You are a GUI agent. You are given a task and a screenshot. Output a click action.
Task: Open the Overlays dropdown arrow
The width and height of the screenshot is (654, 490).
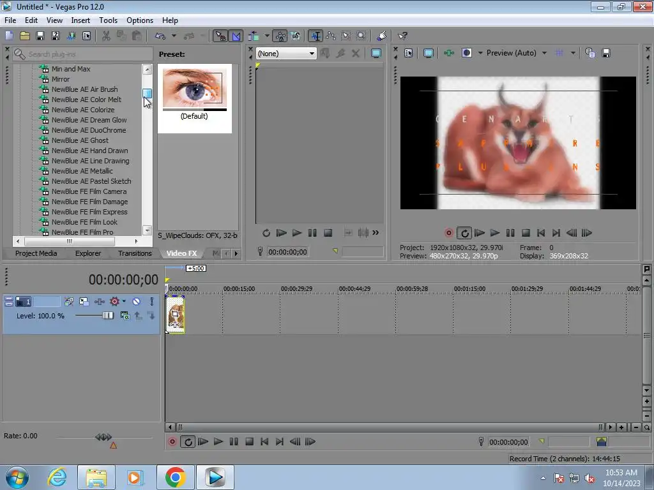573,53
